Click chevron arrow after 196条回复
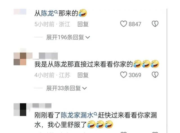The image size is (180, 133). pyautogui.click(x=88, y=37)
